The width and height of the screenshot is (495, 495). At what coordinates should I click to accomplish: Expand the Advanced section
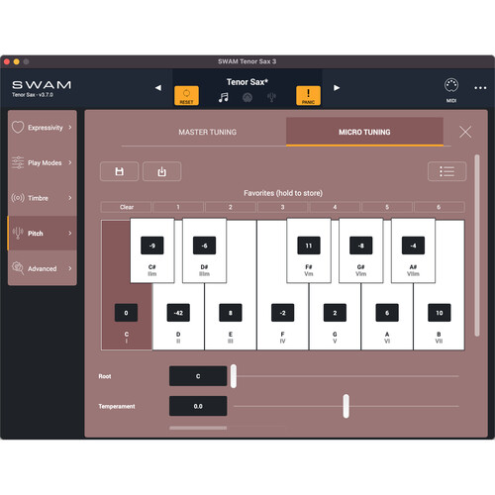point(43,268)
